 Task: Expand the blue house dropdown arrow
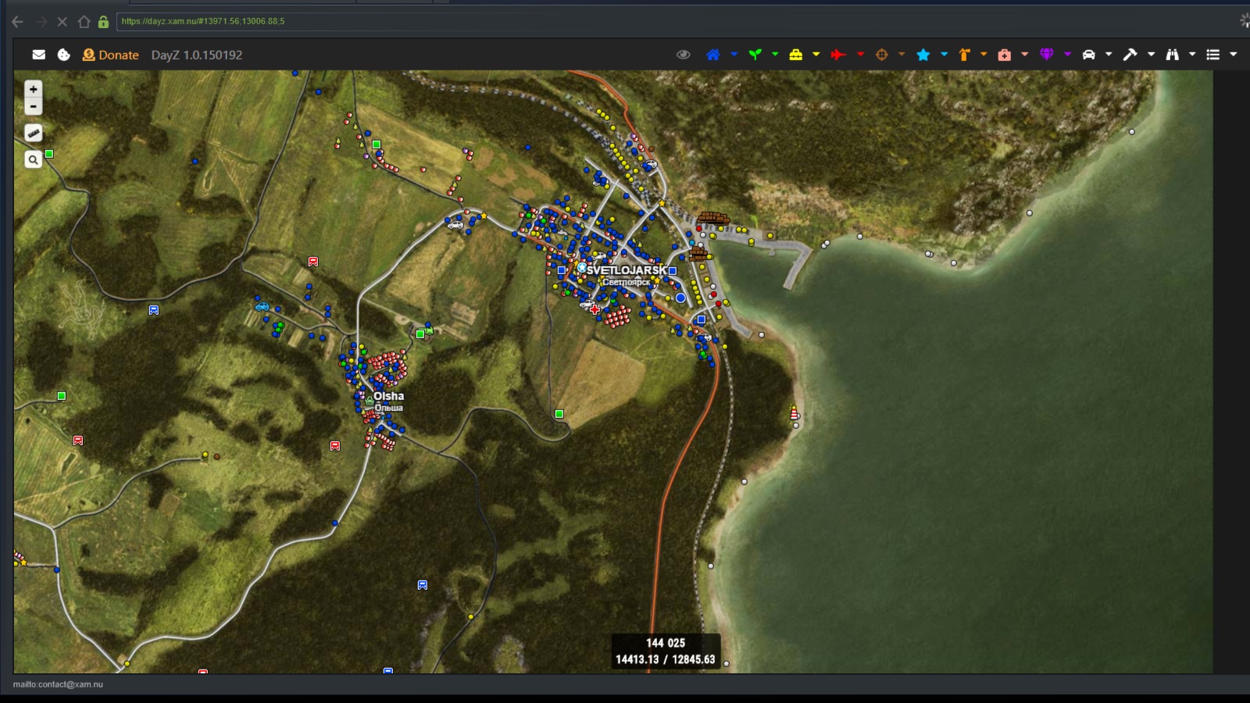pyautogui.click(x=734, y=55)
